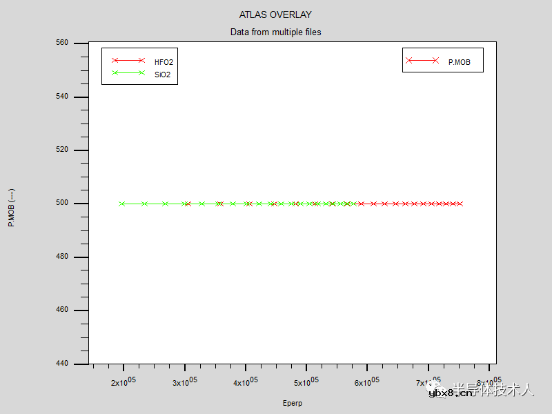Click the 6x10^5 x-axis tick label

point(367,382)
